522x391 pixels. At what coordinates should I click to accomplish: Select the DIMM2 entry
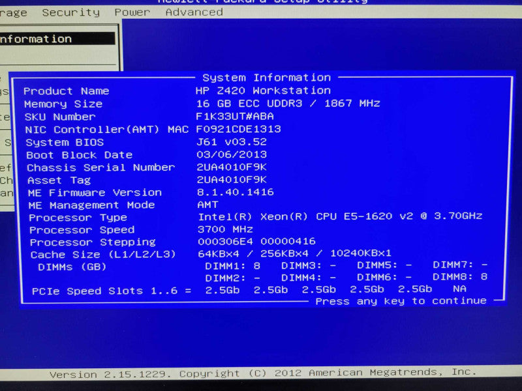233,278
